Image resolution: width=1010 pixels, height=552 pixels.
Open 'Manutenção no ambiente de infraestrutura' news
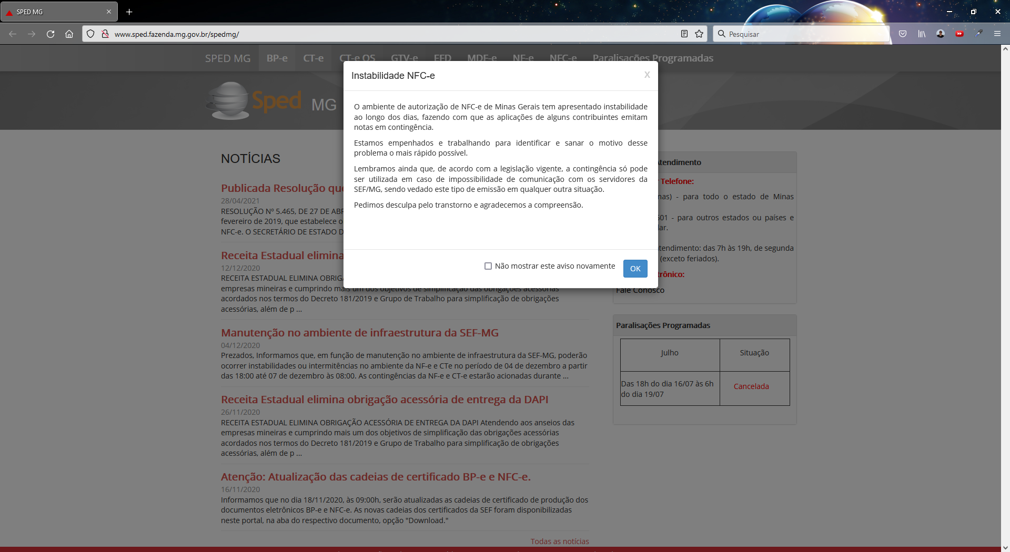click(x=360, y=333)
